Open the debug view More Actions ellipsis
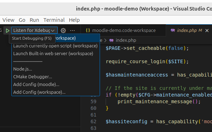This screenshot has height=132, width=212. (72, 31)
